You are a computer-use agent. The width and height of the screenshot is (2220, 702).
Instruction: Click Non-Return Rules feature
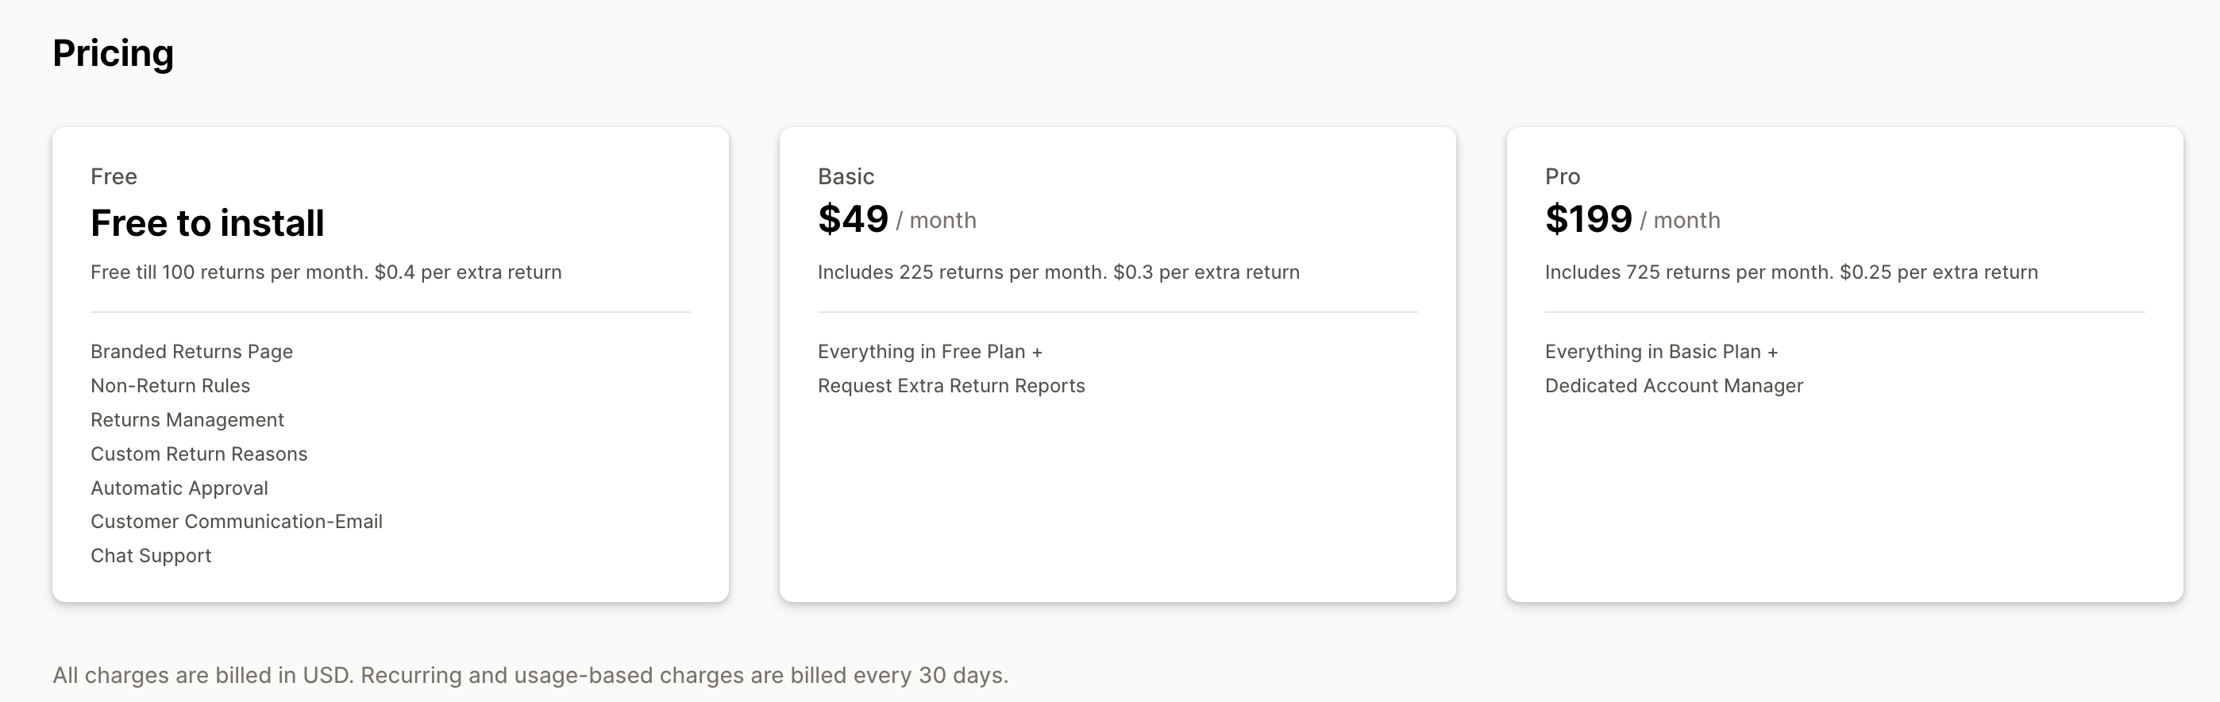click(x=171, y=385)
